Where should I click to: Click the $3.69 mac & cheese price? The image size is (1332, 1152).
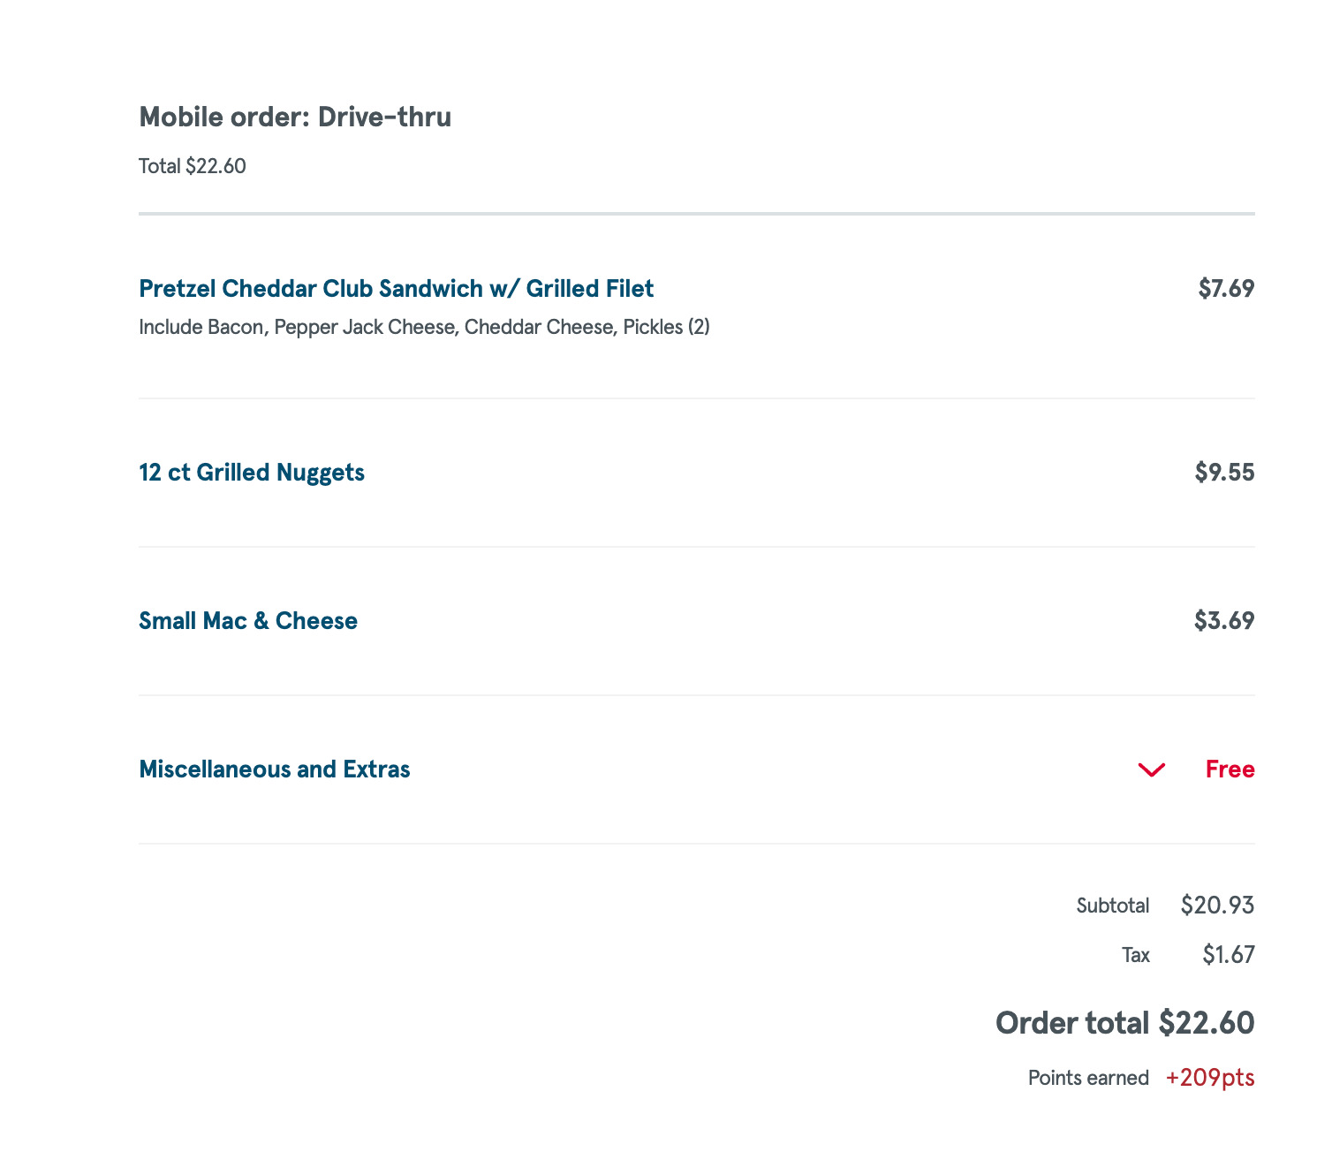(x=1223, y=621)
